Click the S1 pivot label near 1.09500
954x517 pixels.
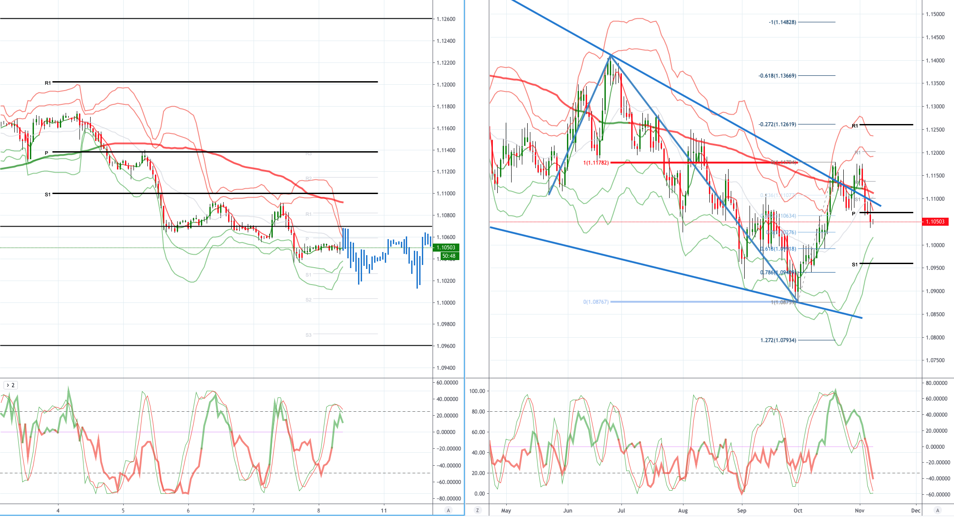[x=855, y=265]
